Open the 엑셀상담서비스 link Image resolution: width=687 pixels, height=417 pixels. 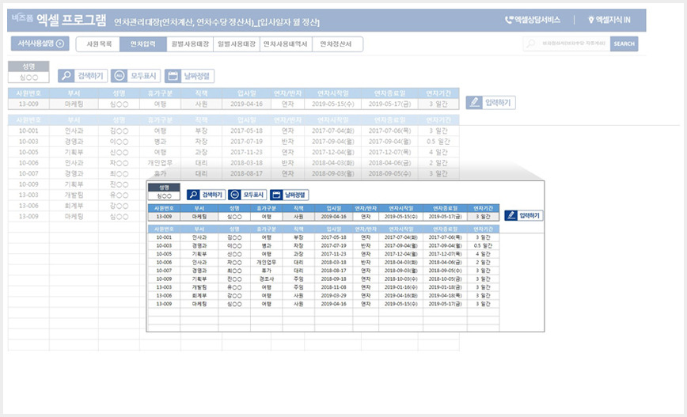[x=533, y=20]
